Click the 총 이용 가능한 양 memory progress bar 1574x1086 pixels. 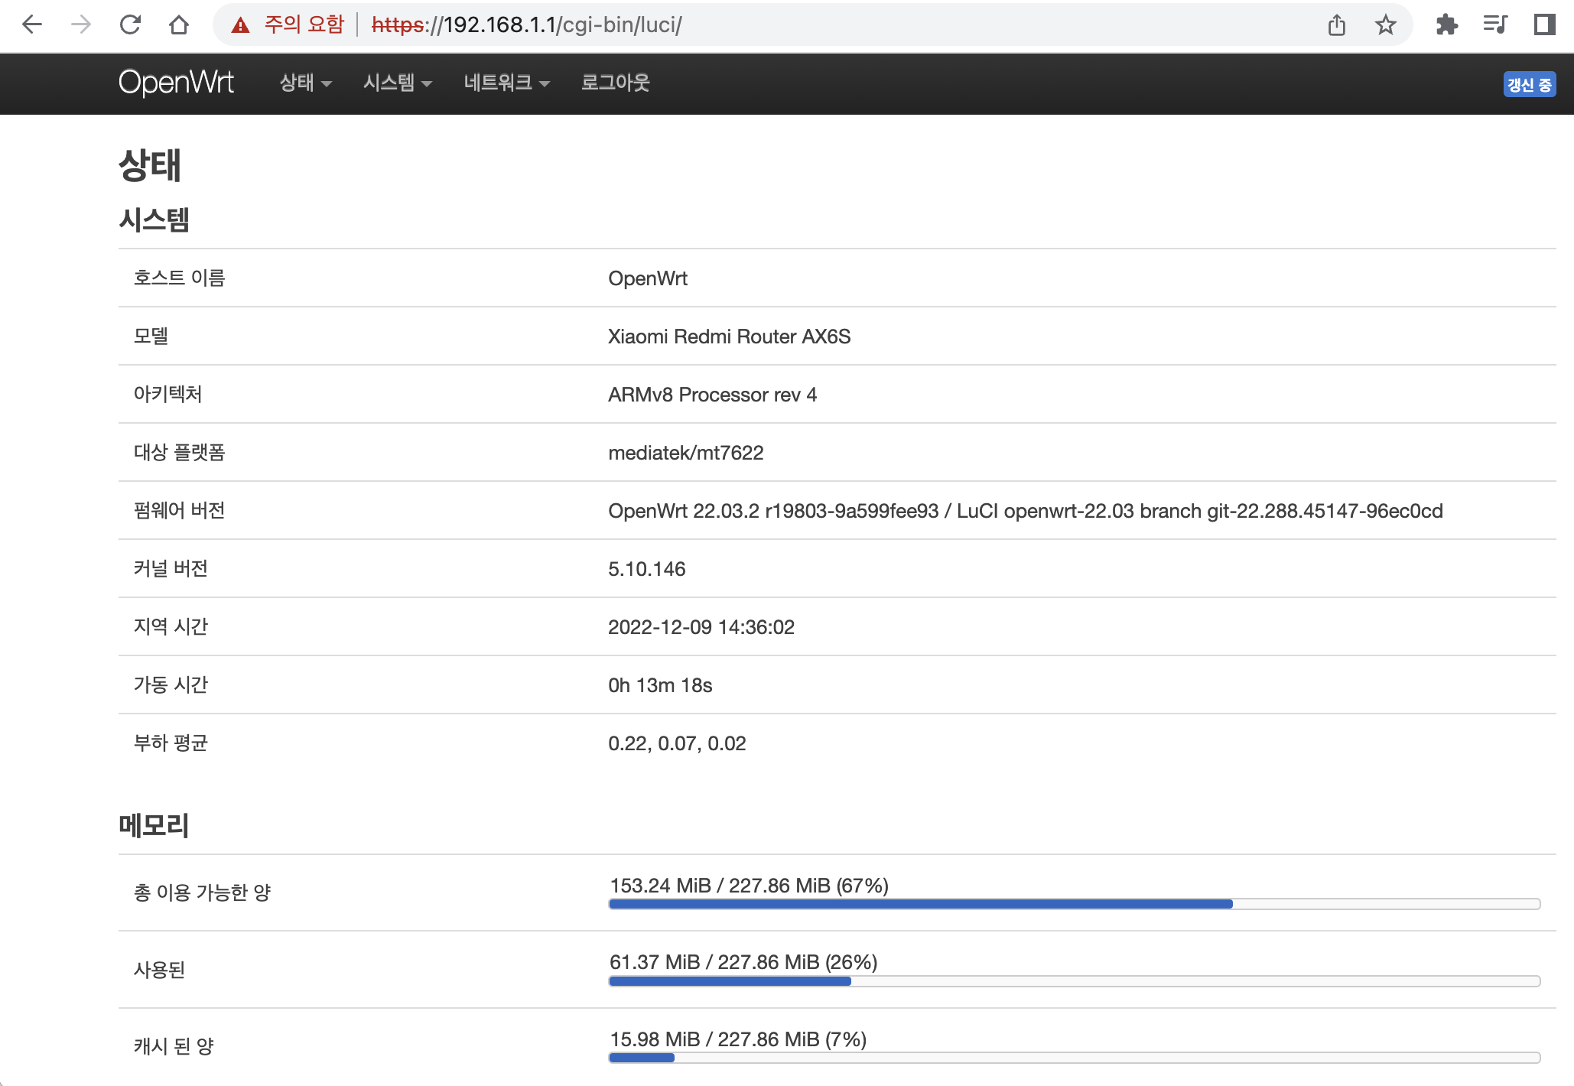1075,904
